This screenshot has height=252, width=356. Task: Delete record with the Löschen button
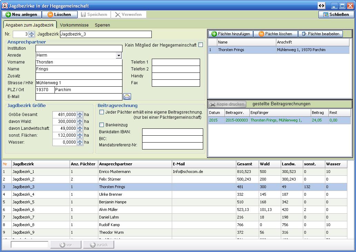coord(59,14)
